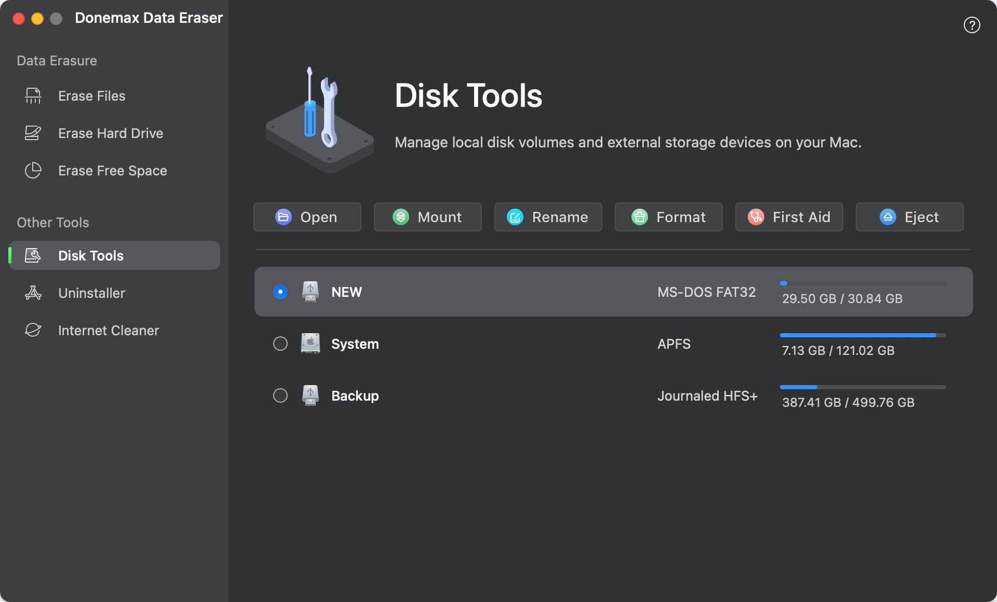Viewport: 997px width, 602px height.
Task: Click the First Aid button label
Action: [x=801, y=217]
